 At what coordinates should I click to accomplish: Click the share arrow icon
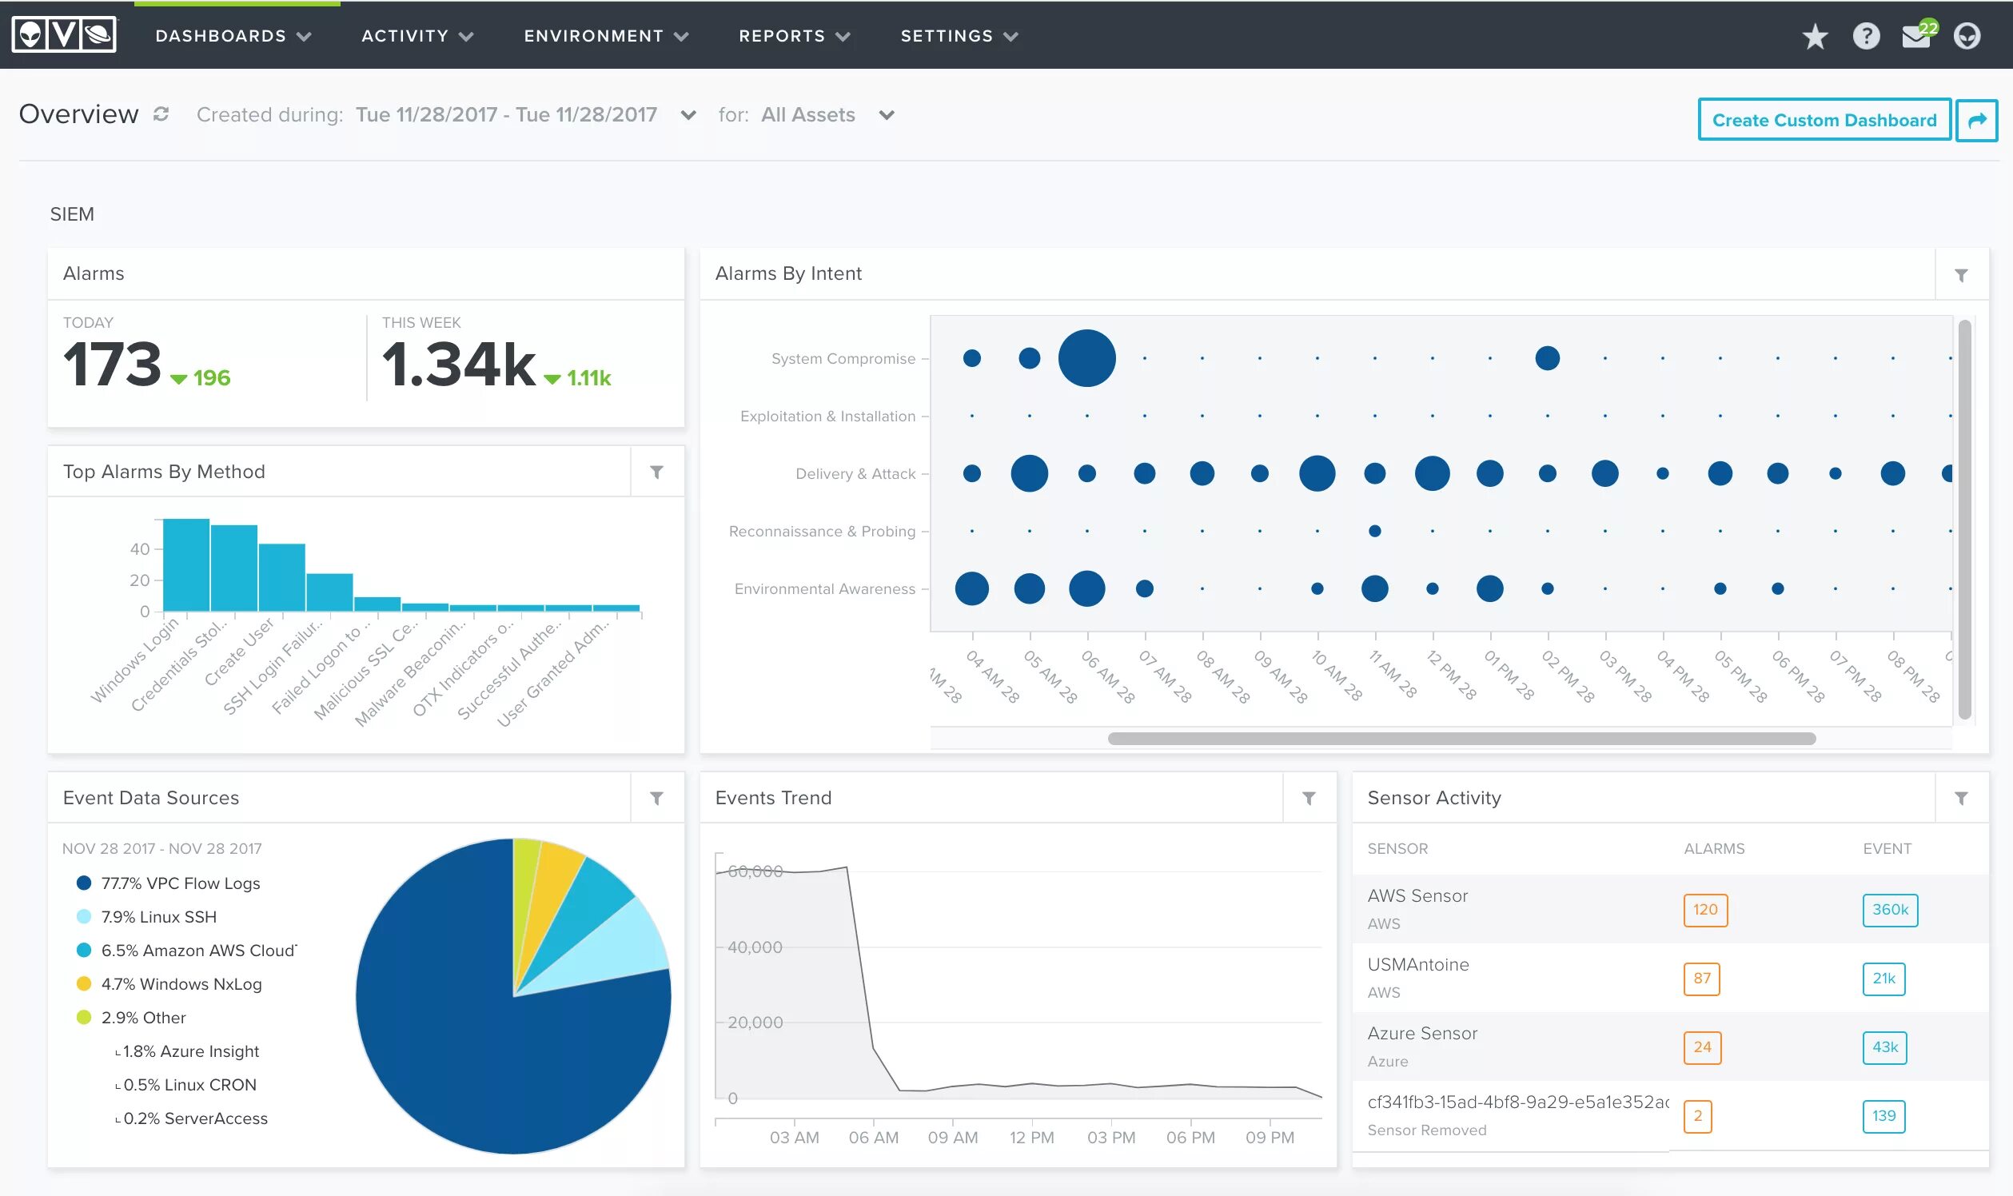point(1977,120)
